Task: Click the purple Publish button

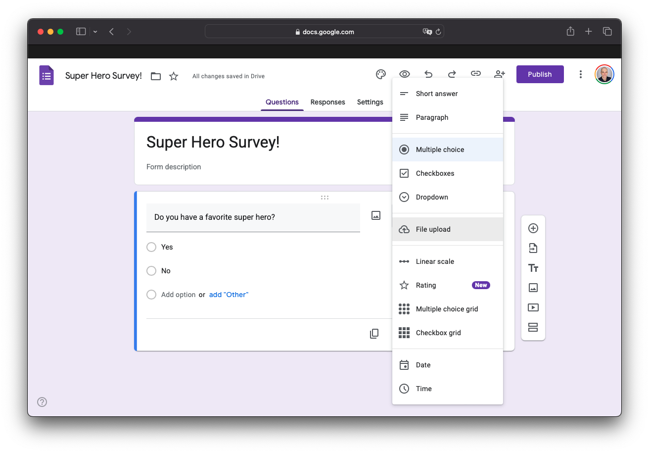Action: 540,74
